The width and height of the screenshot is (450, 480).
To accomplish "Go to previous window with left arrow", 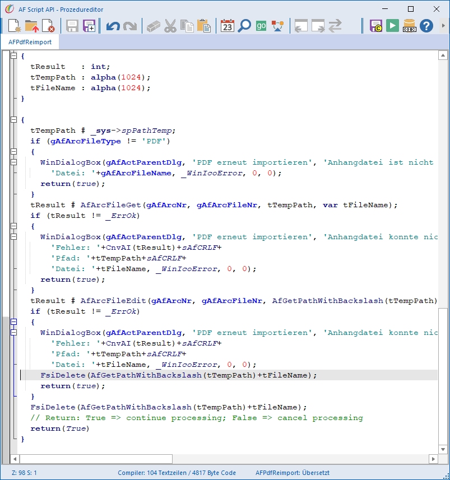I will (301, 26).
